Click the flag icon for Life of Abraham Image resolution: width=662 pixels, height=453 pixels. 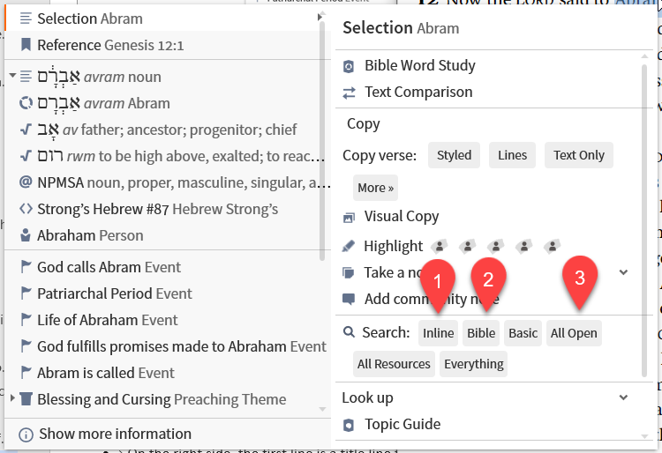coord(26,320)
